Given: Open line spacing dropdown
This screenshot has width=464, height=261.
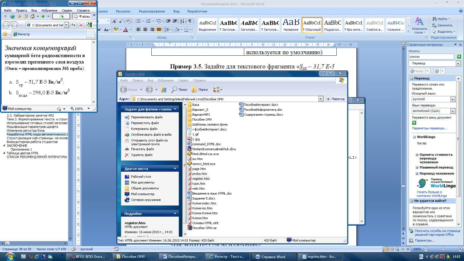Looking at the screenshot, I should coord(168,30).
